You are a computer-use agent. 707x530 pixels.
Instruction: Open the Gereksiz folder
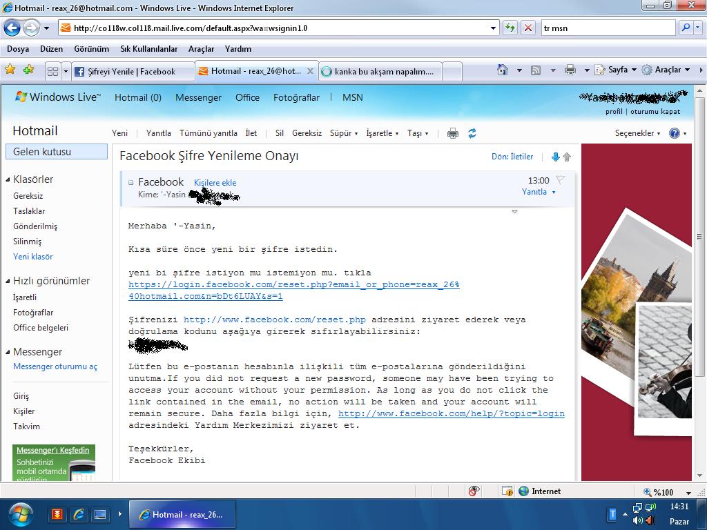click(28, 195)
